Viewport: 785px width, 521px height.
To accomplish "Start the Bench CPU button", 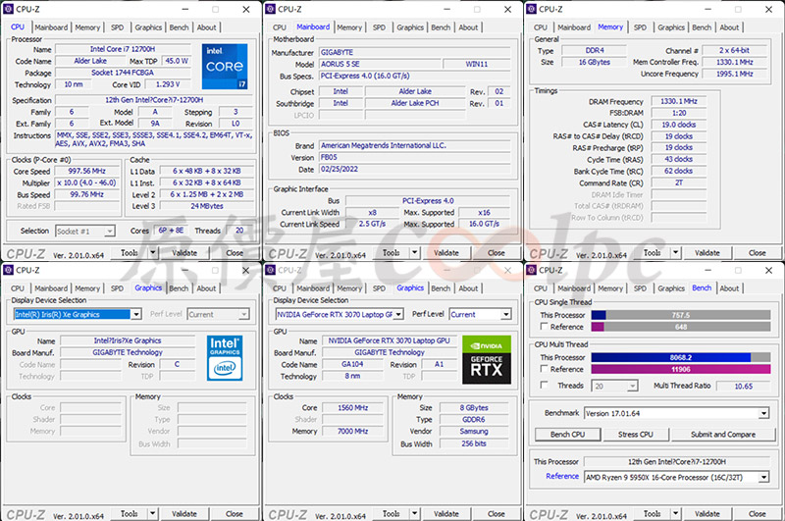I will (568, 435).
